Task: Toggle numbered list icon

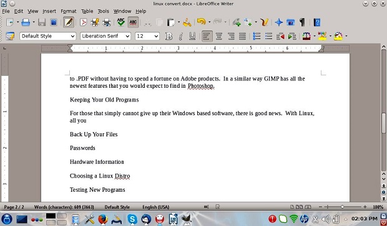Action: (257, 36)
